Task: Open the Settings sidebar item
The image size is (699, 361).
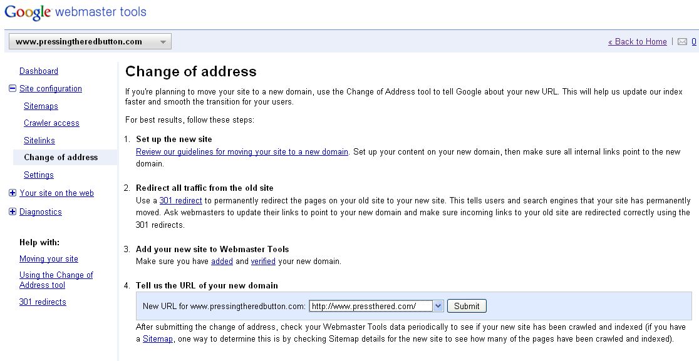Action: tap(39, 175)
